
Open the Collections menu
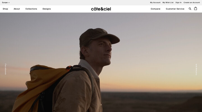pyautogui.click(x=31, y=9)
